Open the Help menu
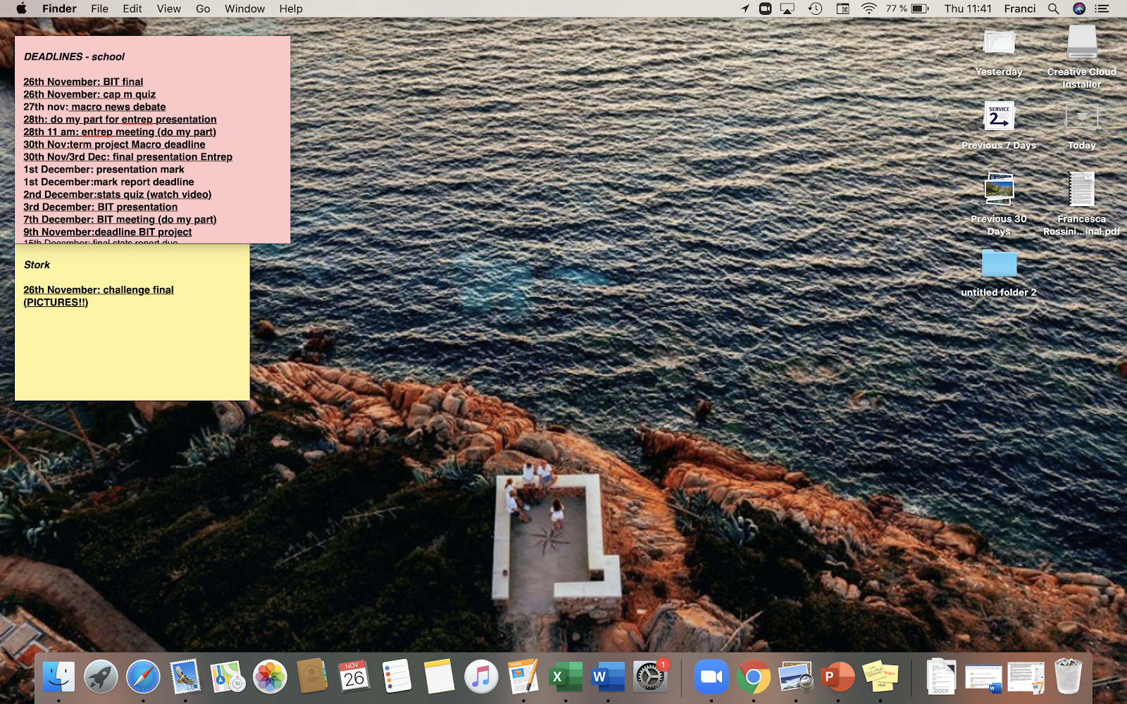Screen dimensions: 1127x704 (291, 8)
